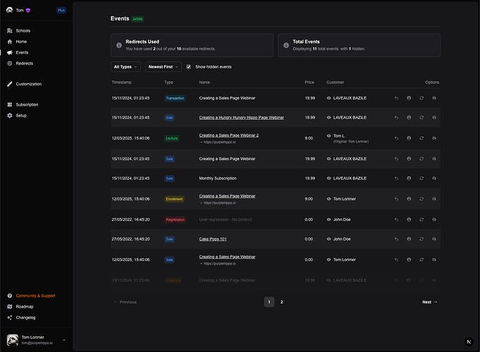Open the Newest First sort dropdown
The image size is (480, 352).
tap(163, 67)
